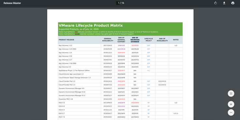Viewport: 240px width, 120px height.
Task: Open EAP link for Cloud Provider Pod 1.0
Action: coord(148,81)
